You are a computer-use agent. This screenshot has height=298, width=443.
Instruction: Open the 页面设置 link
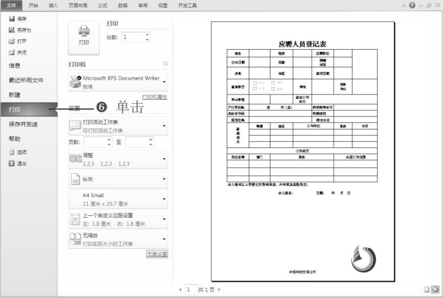pyautogui.click(x=157, y=254)
